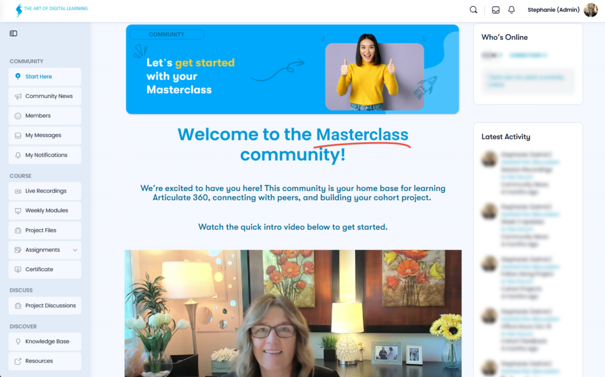Open the notifications bell in the header

point(511,10)
